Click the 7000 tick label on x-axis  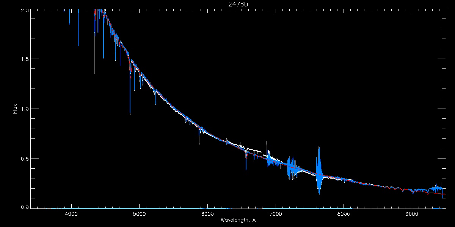(x=276, y=214)
